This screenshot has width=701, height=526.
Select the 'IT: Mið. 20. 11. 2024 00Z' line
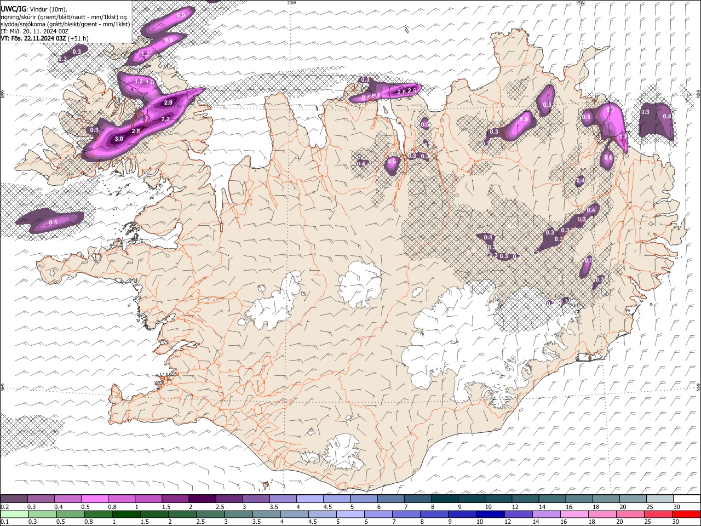click(x=35, y=31)
